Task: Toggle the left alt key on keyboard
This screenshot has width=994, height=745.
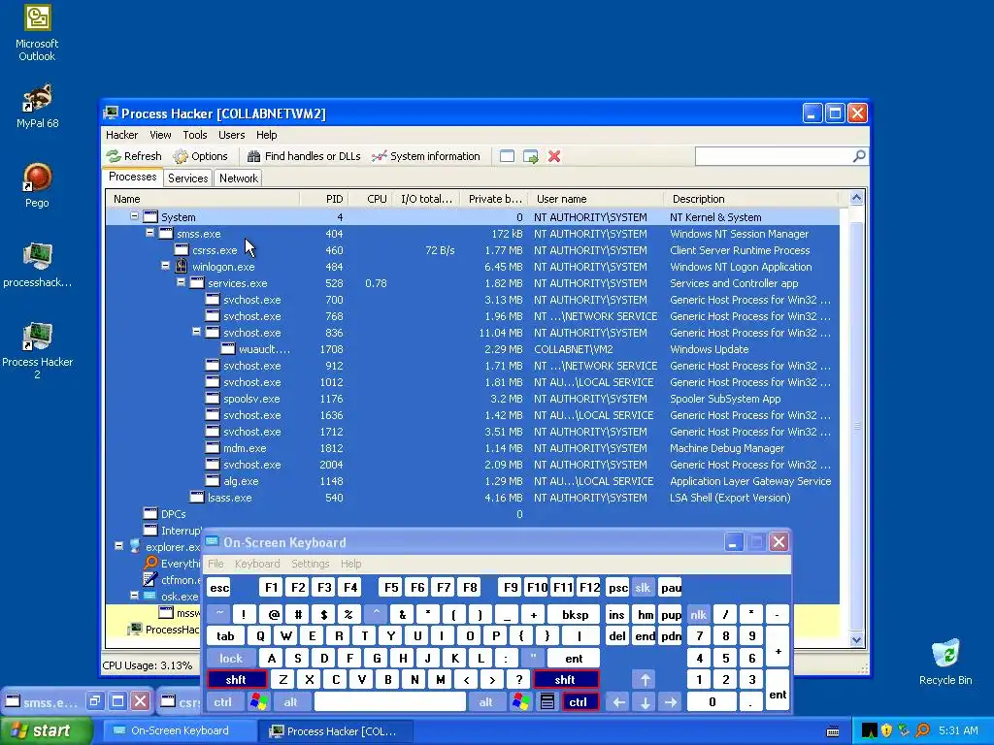Action: [x=290, y=702]
